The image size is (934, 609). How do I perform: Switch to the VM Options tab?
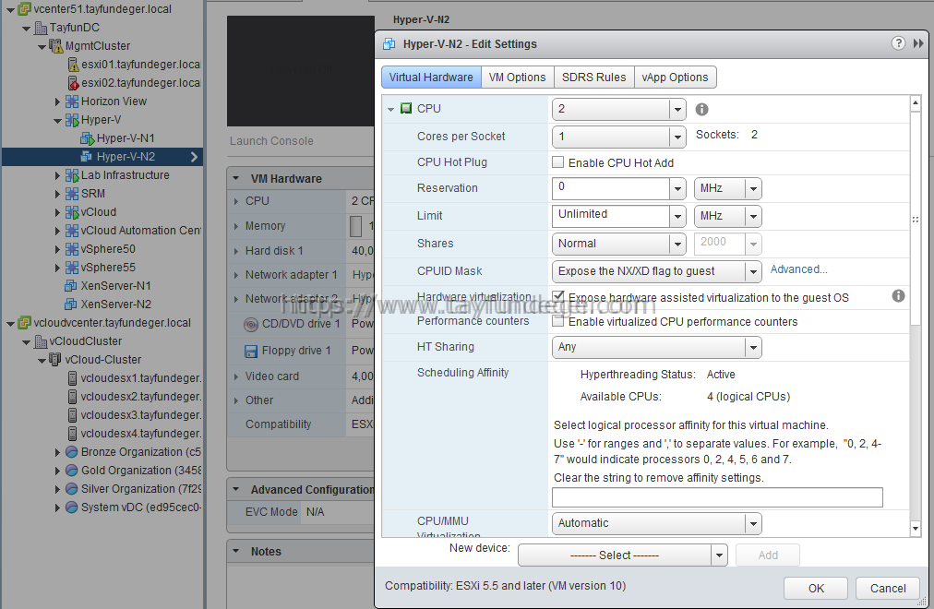point(518,78)
